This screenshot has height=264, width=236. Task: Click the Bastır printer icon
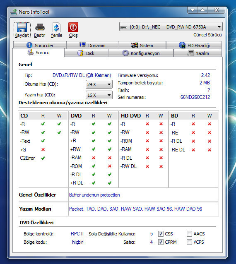click(40, 27)
